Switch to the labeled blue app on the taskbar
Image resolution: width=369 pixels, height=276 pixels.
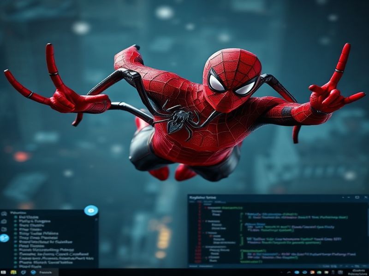tap(44, 272)
